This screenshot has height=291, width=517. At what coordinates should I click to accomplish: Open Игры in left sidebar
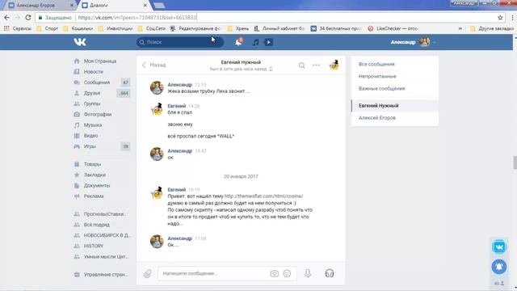pos(90,146)
